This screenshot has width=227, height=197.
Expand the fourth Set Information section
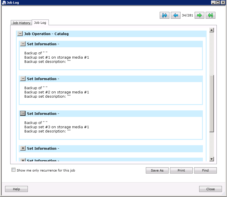(23, 148)
